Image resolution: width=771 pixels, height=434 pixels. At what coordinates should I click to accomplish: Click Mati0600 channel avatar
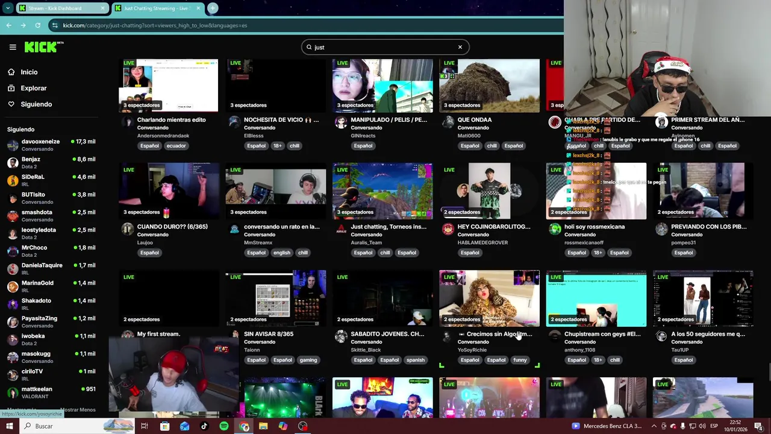pyautogui.click(x=448, y=122)
